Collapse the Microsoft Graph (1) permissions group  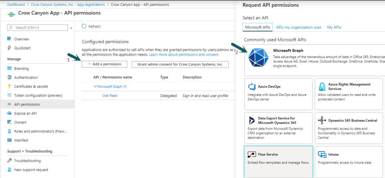(95, 87)
